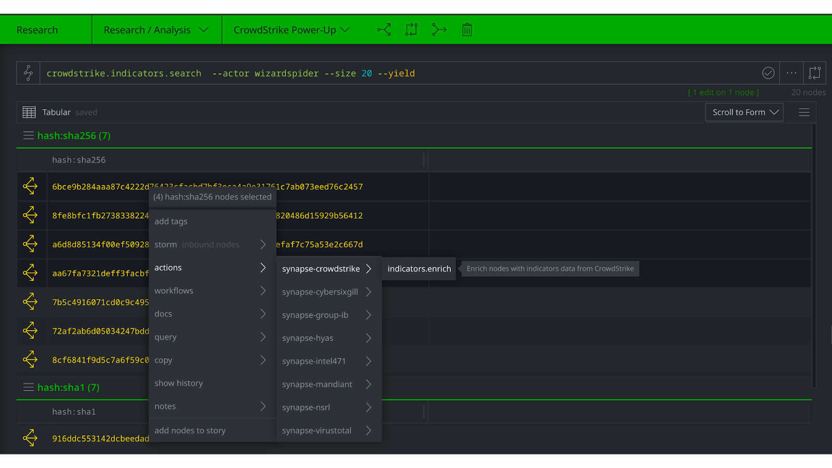Open the CrowdStrike Power-Up dropdown
This screenshot has width=832, height=468.
click(291, 30)
